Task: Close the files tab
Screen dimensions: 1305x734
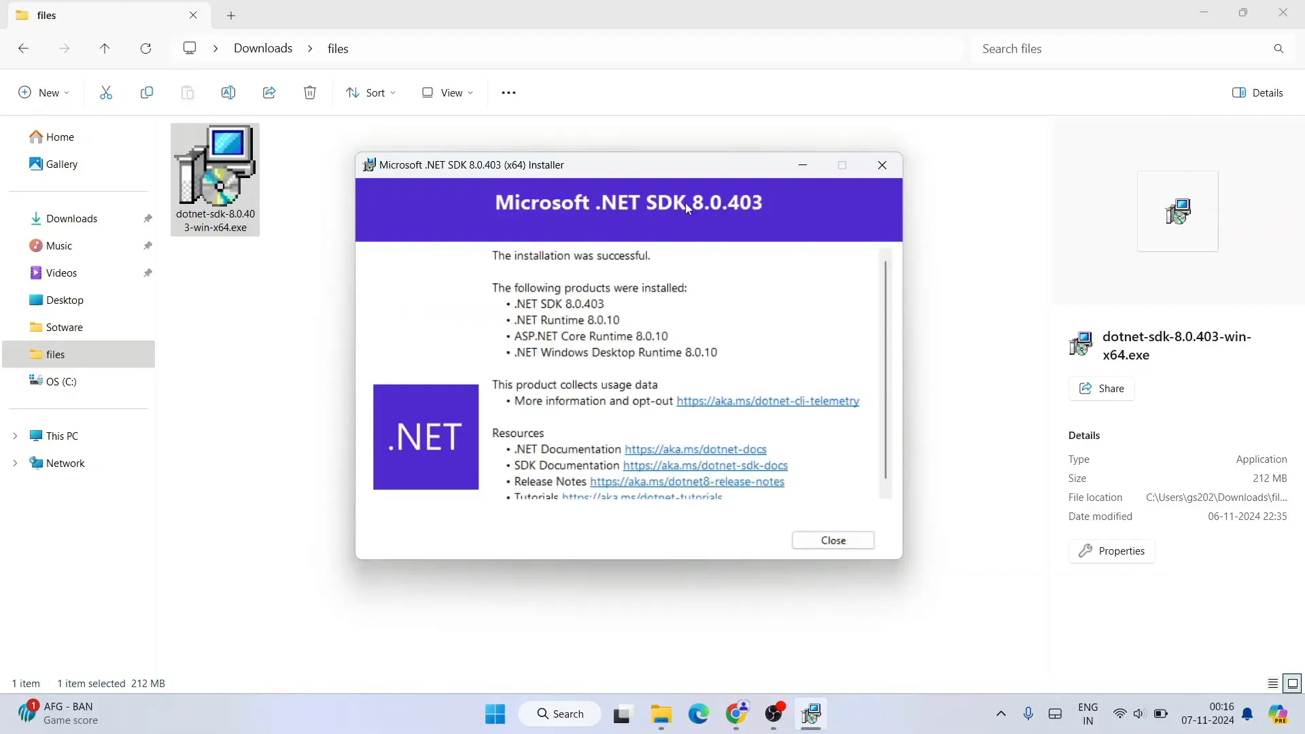Action: pyautogui.click(x=193, y=15)
